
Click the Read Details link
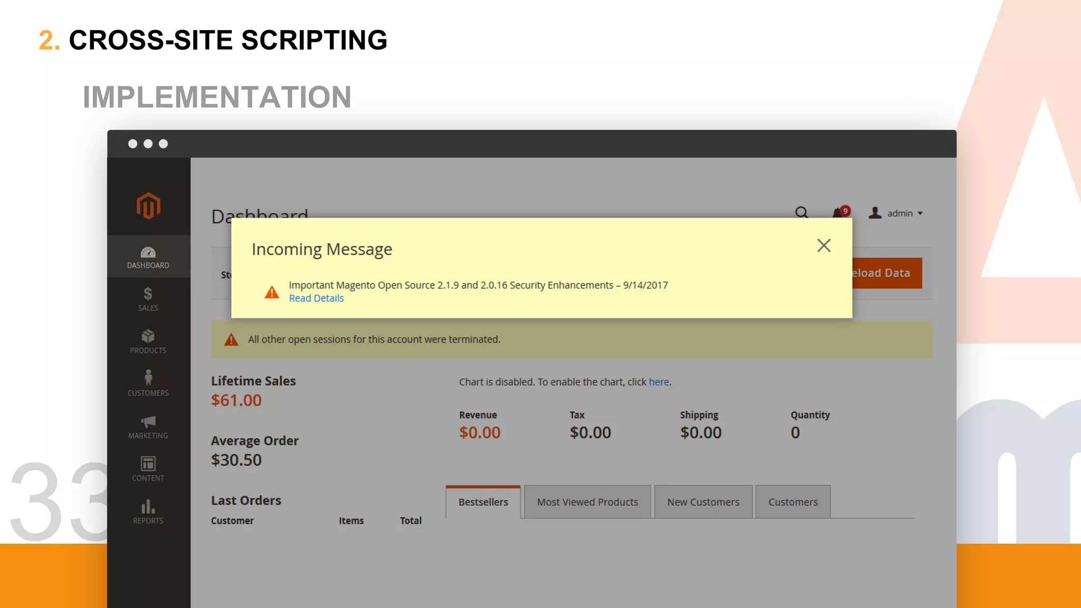[316, 298]
